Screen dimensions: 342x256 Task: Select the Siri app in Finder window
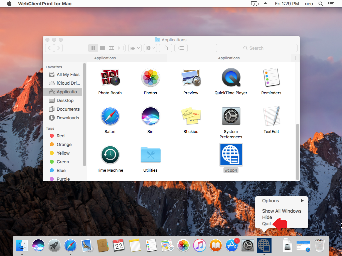point(151,116)
